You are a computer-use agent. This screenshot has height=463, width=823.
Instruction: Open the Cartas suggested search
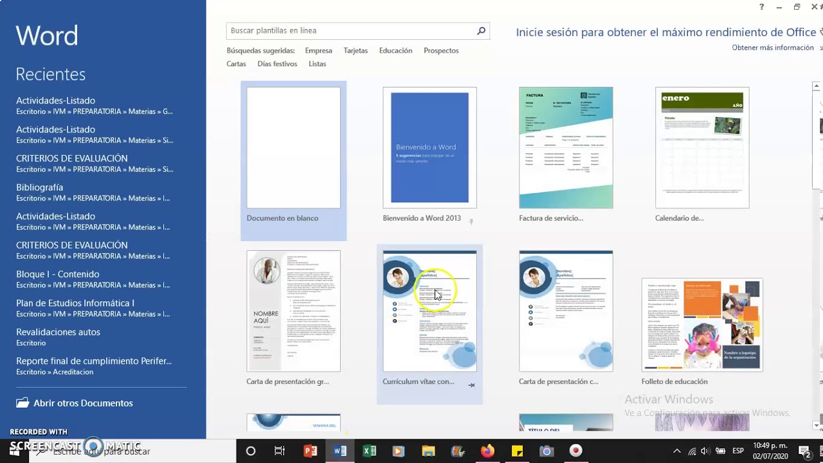pos(236,64)
